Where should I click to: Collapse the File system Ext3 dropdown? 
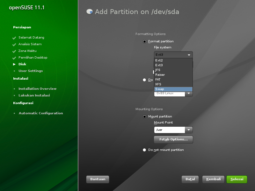pyautogui.click(x=173, y=55)
